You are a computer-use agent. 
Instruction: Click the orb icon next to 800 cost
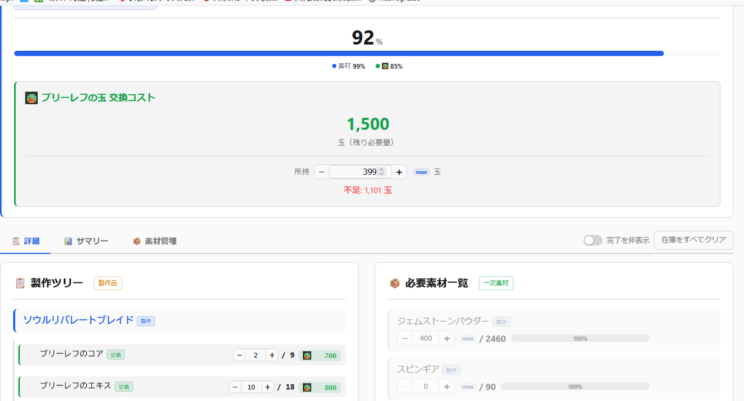(307, 387)
